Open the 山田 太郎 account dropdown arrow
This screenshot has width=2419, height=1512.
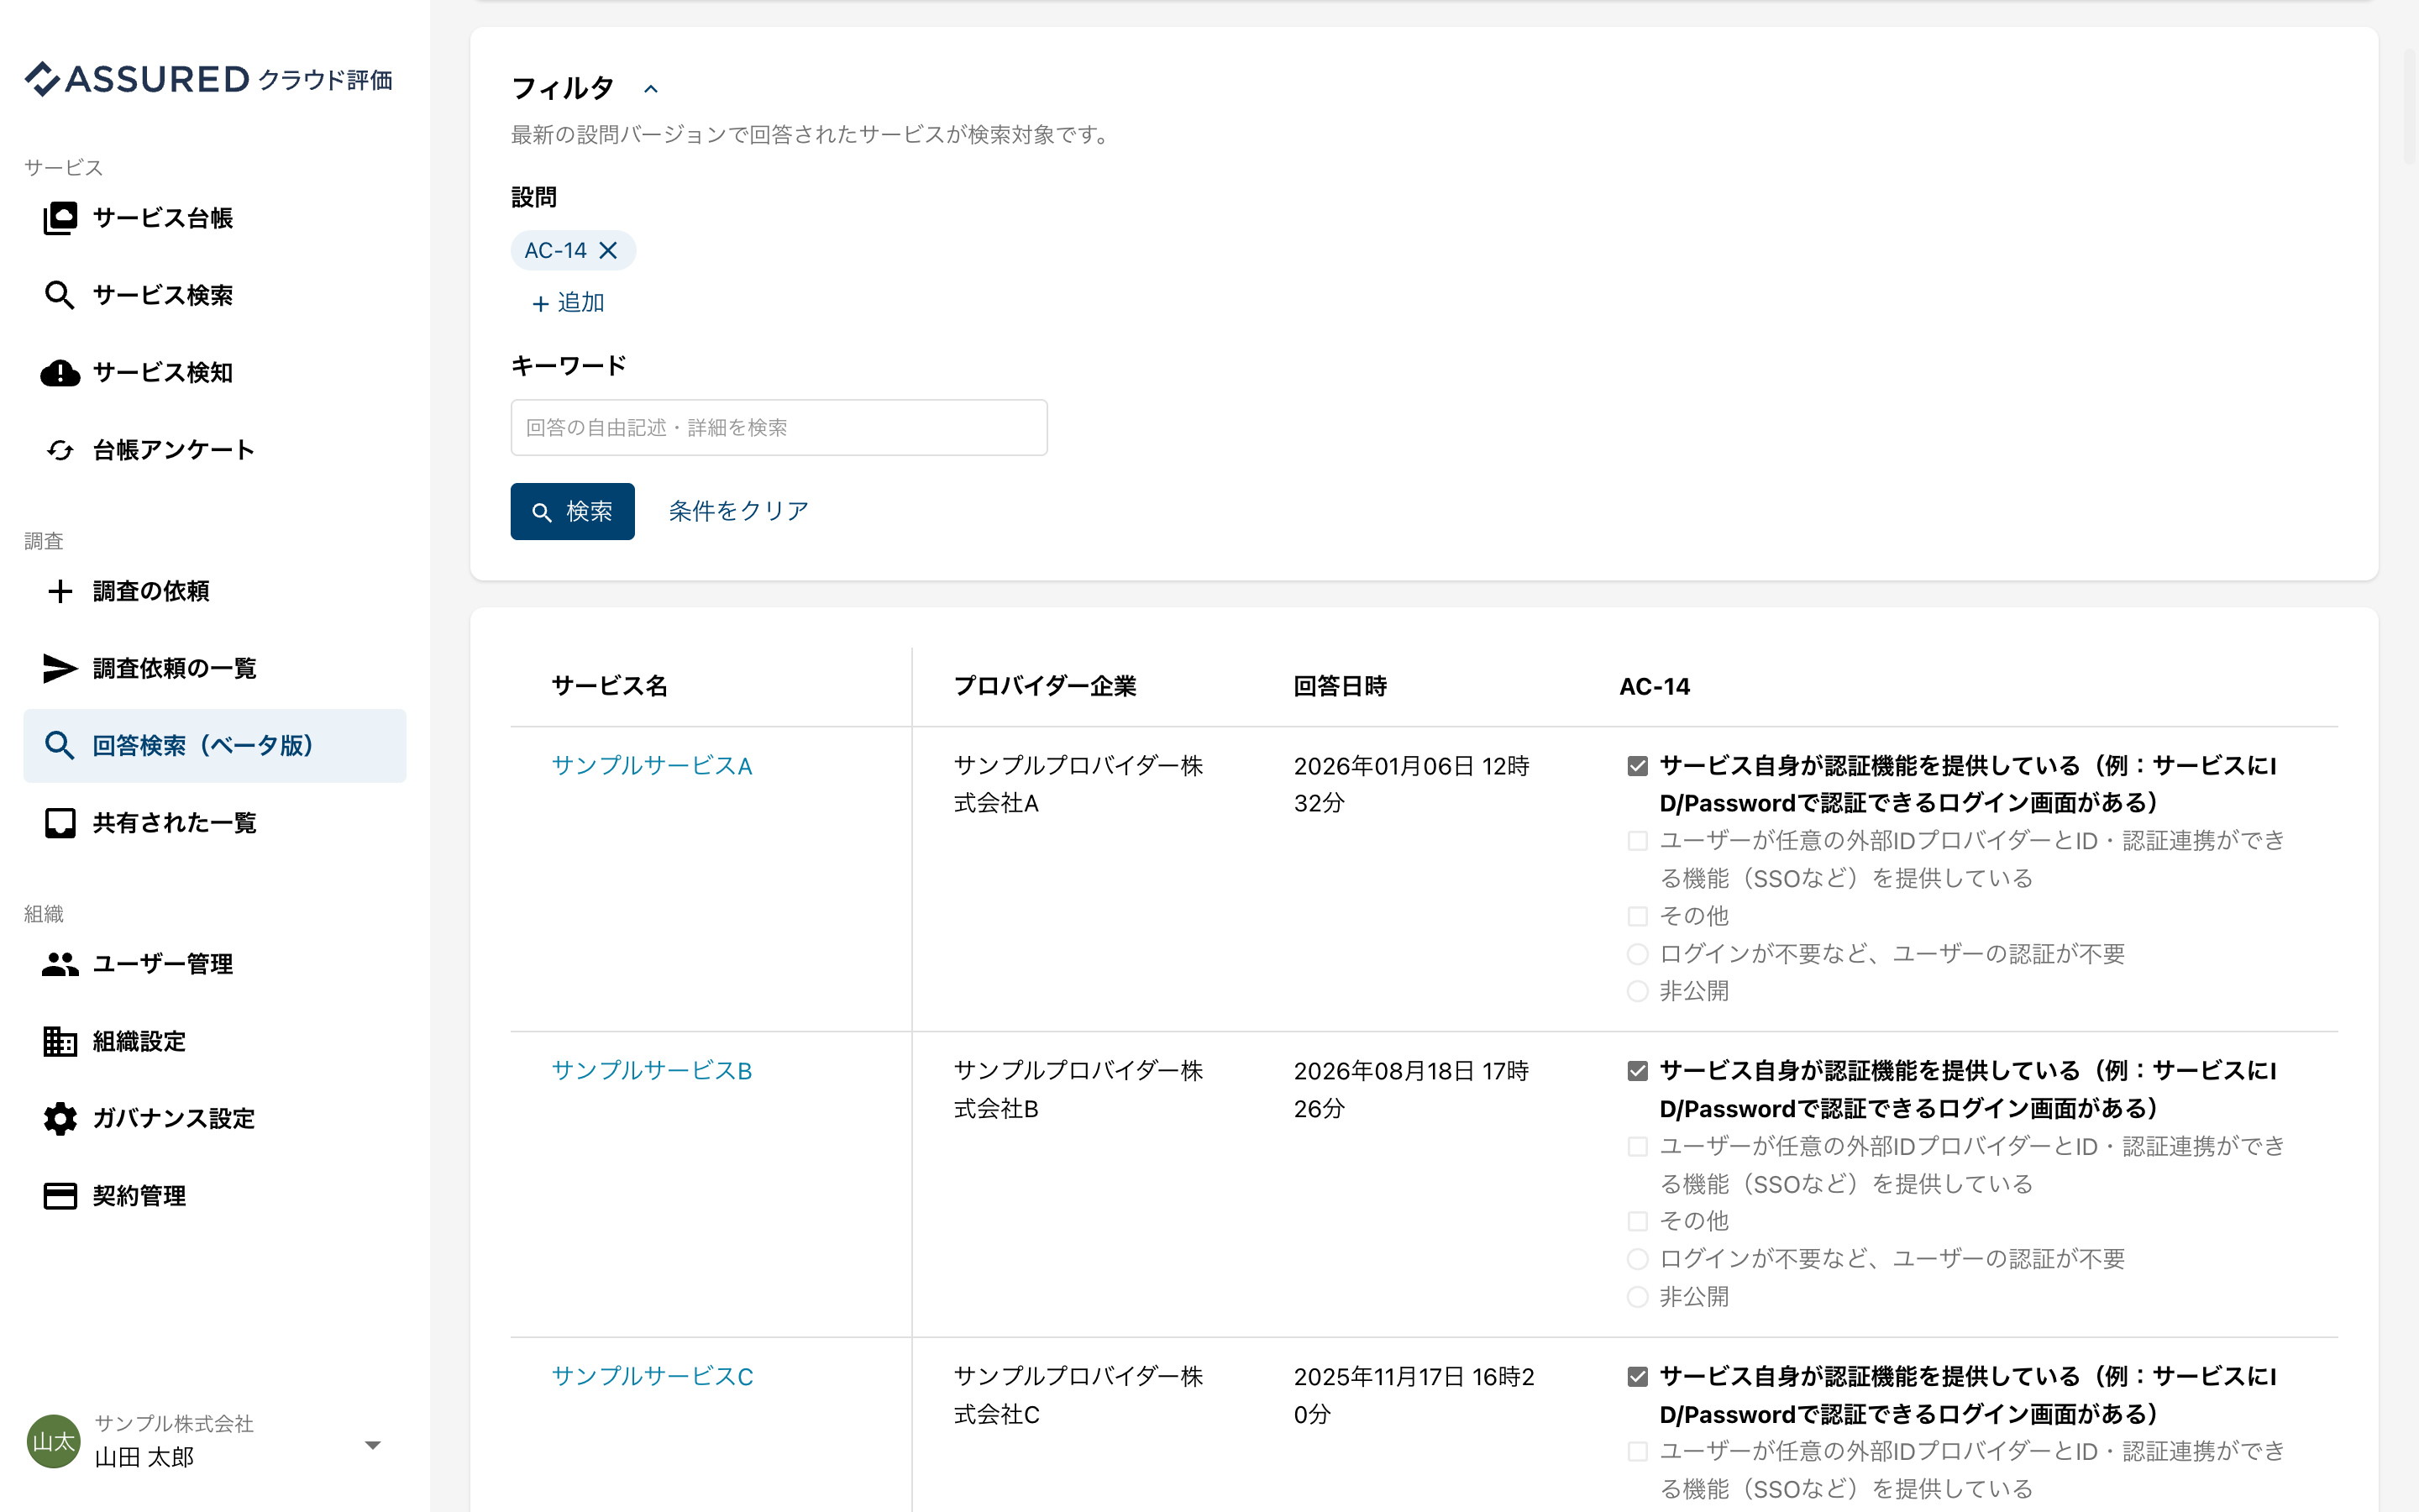[x=373, y=1445]
